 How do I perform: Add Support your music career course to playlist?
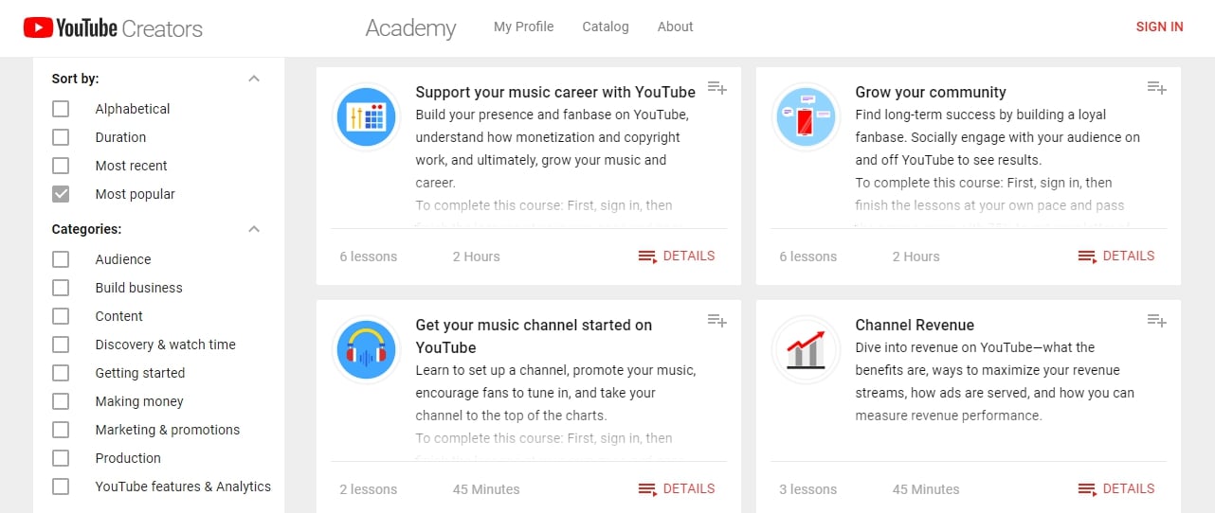point(716,88)
